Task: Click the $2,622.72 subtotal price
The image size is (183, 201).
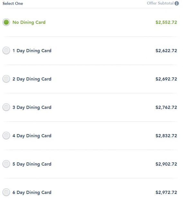Action: coord(166,50)
